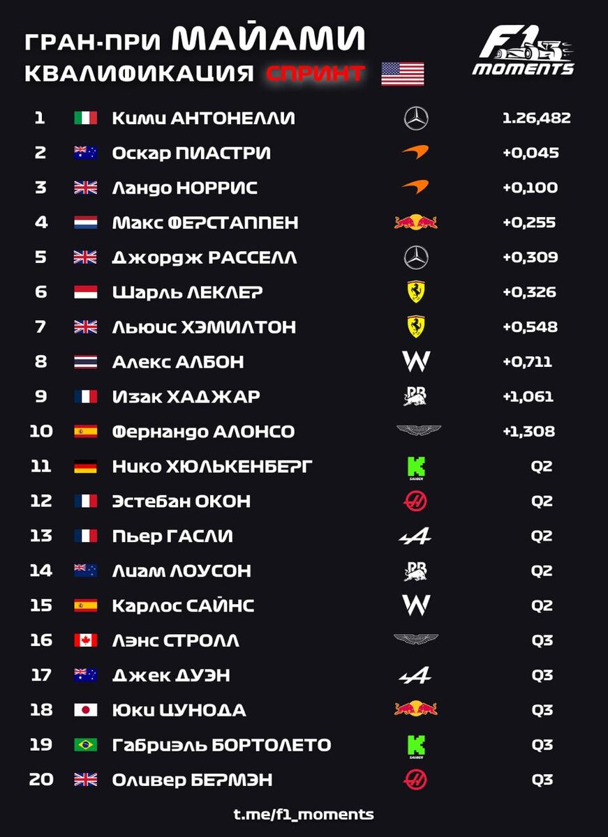Click Canadian flag beside Лэнс Стролл

coord(86,640)
